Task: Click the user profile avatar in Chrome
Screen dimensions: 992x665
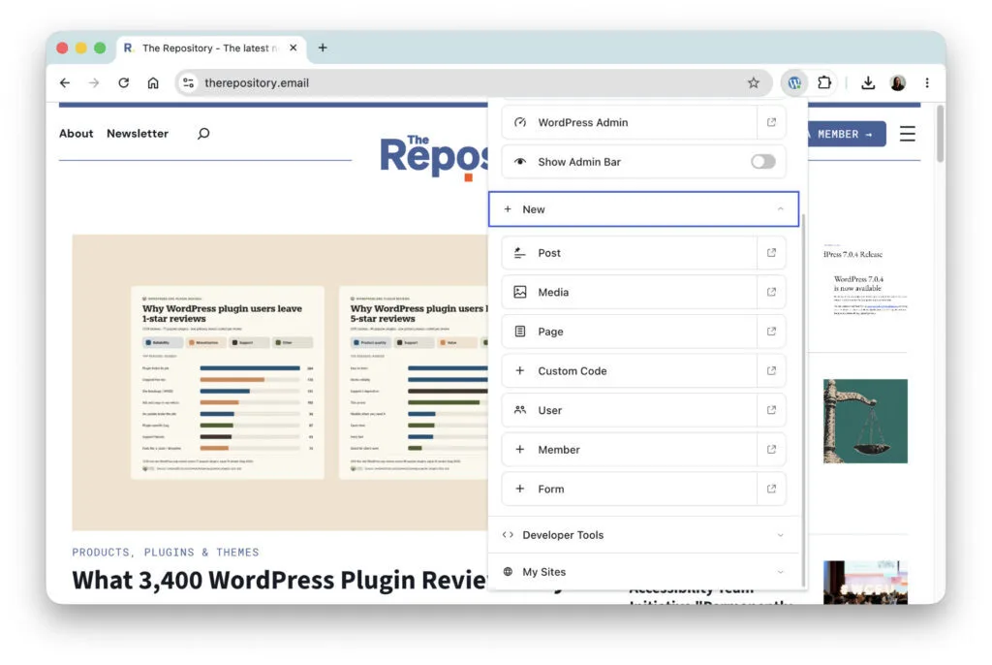Action: pyautogui.click(x=897, y=83)
